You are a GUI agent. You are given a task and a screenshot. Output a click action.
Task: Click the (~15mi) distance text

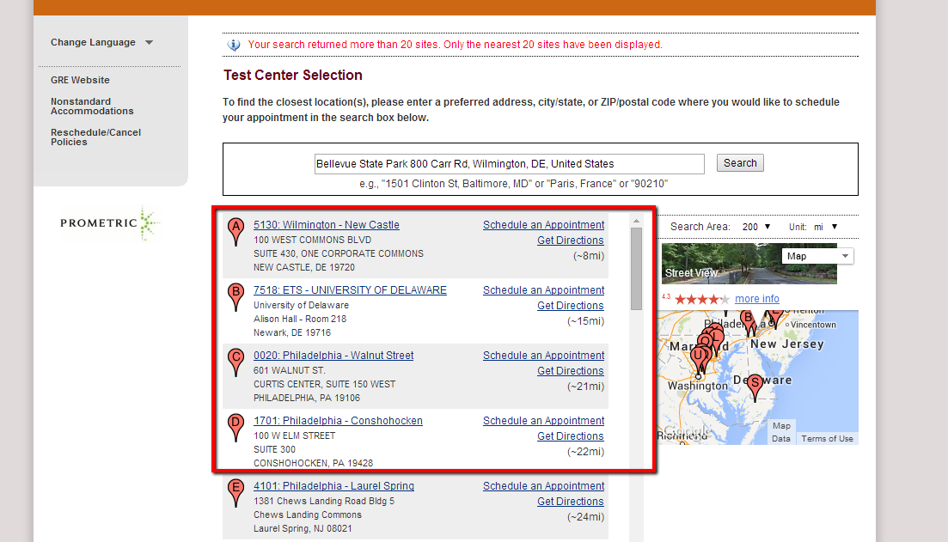coord(585,321)
